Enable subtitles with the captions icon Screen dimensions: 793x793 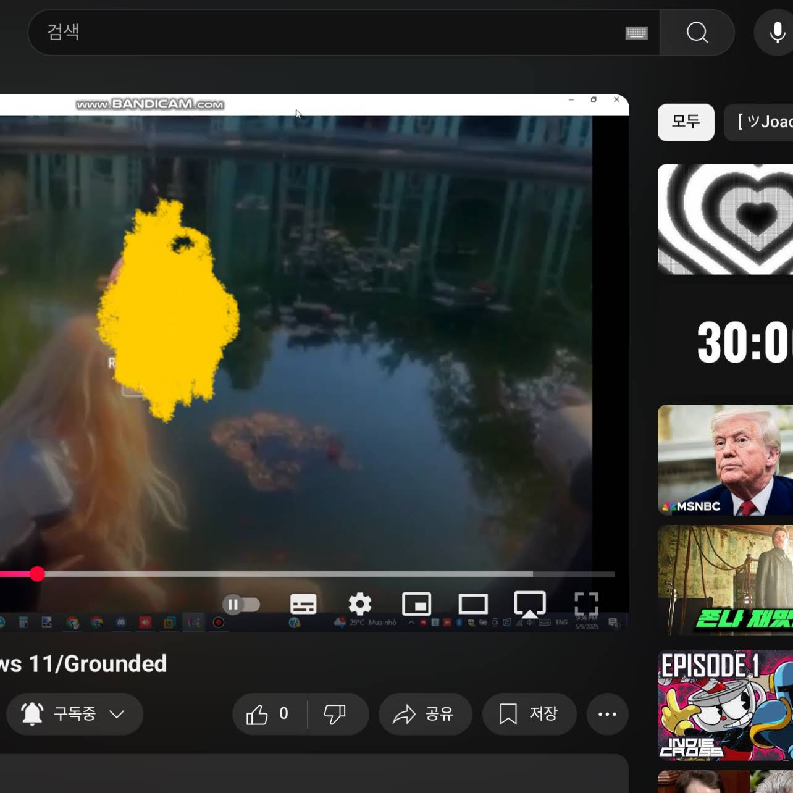tap(303, 604)
